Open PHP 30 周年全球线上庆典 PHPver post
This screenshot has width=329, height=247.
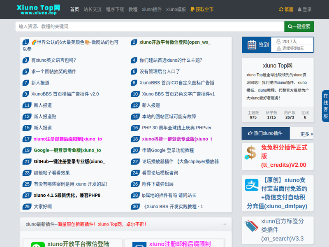177,128
